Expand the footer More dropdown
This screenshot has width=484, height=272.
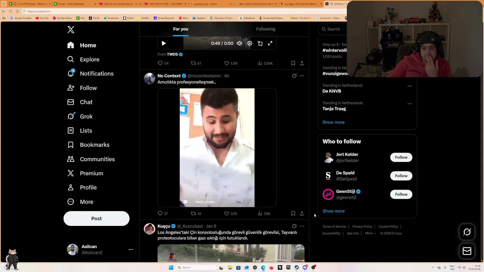[x=371, y=233]
